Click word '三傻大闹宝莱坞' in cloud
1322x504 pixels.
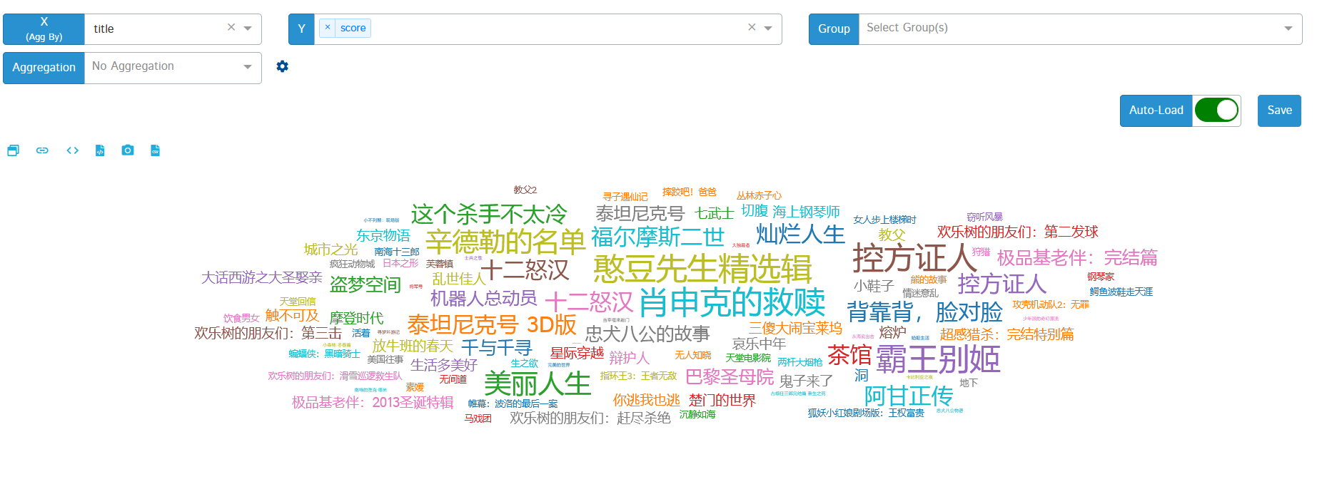795,328
